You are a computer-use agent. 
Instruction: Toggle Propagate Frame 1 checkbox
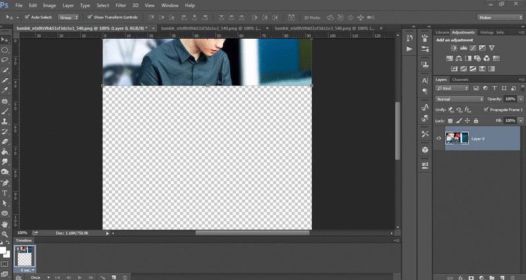pyautogui.click(x=486, y=110)
